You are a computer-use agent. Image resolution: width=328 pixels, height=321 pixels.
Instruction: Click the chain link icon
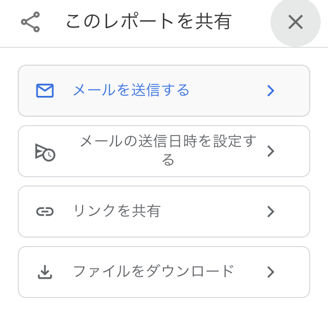pyautogui.click(x=45, y=212)
